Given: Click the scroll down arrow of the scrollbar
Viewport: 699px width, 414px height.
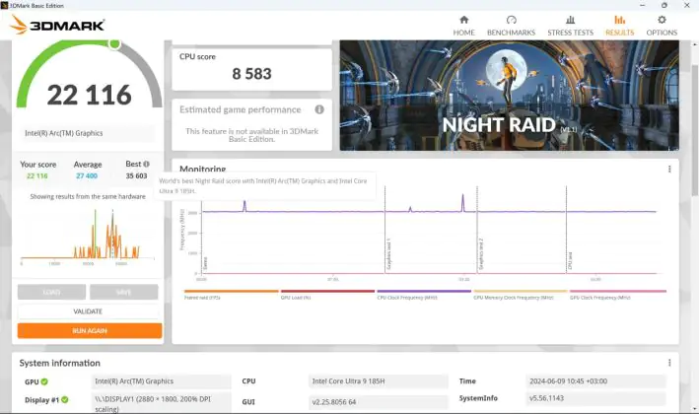Looking at the screenshot, I should 694,409.
